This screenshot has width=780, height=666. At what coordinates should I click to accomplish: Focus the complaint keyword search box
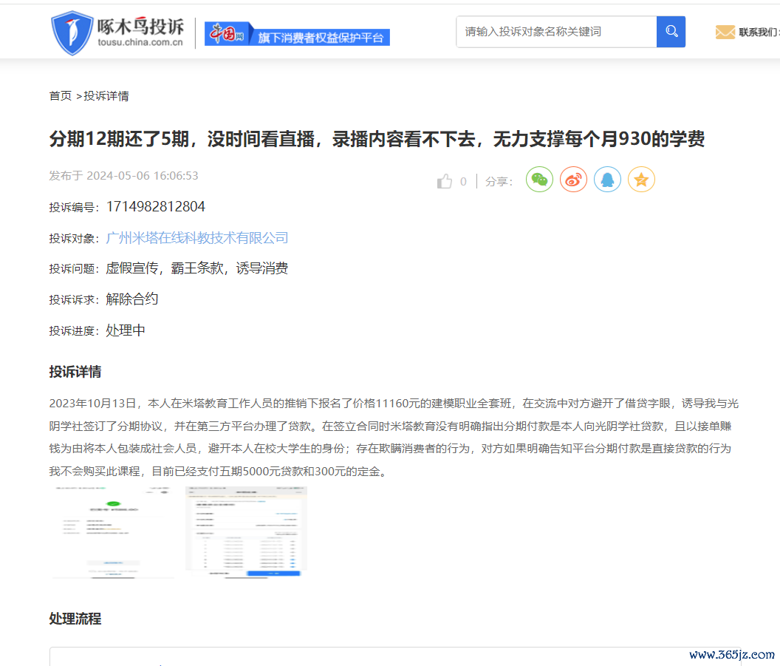[x=555, y=32]
